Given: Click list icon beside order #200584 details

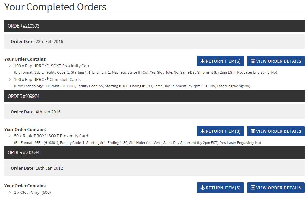Looking at the screenshot, I should [x=253, y=188].
